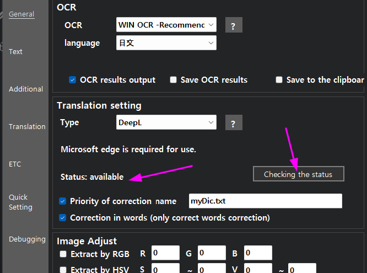Click the Translation type help question mark
This screenshot has width=367, height=273.
click(234, 123)
